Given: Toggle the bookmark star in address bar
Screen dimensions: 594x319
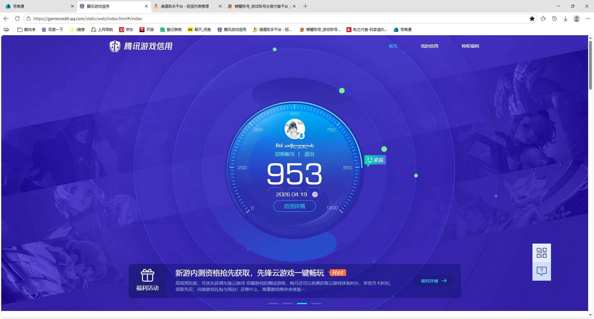Looking at the screenshot, I should point(532,19).
